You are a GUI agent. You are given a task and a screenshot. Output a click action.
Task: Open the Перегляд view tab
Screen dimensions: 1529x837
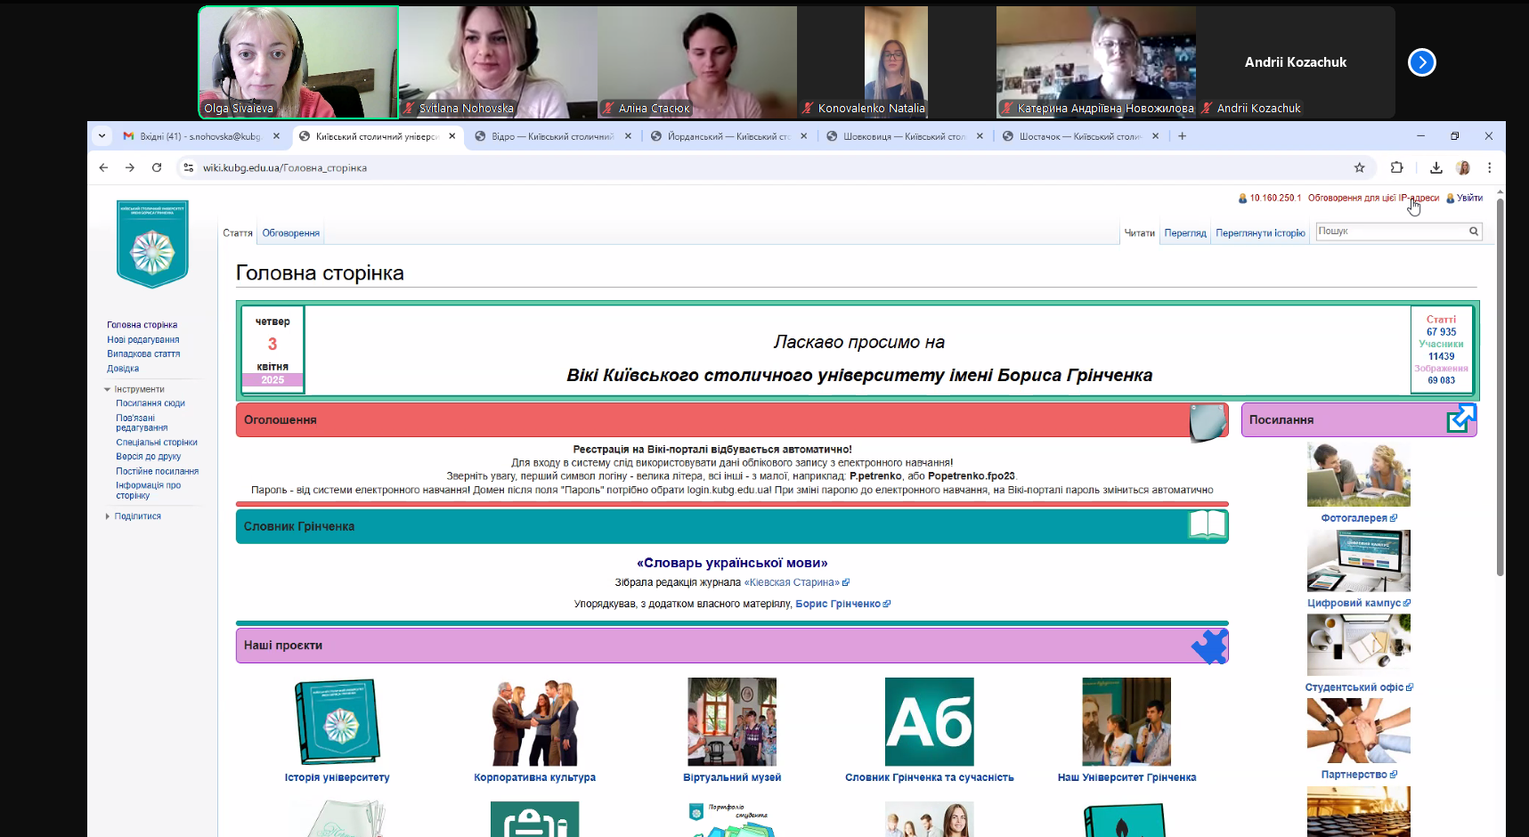[1185, 233]
